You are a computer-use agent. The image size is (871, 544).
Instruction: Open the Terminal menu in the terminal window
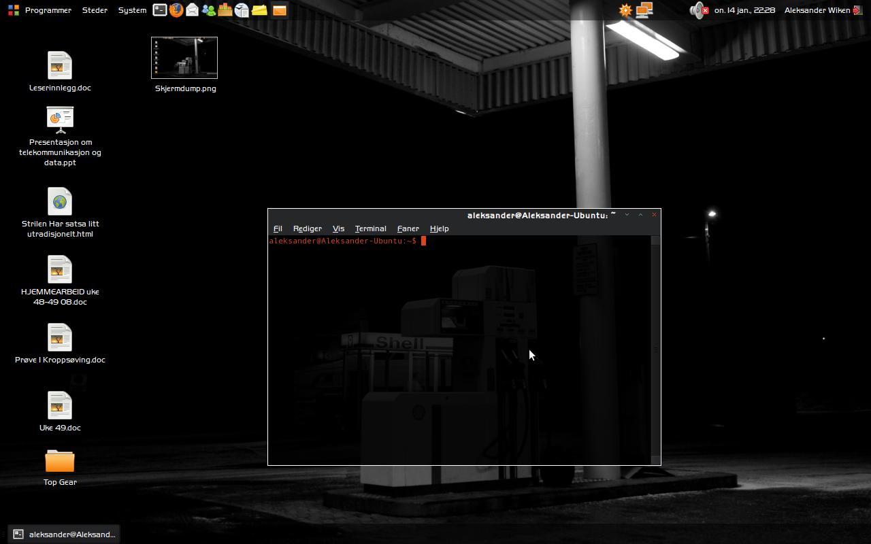[x=371, y=228]
